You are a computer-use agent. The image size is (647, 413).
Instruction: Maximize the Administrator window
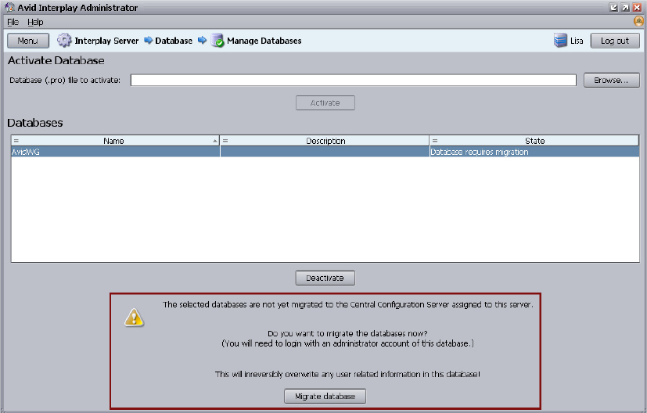pyautogui.click(x=626, y=7)
